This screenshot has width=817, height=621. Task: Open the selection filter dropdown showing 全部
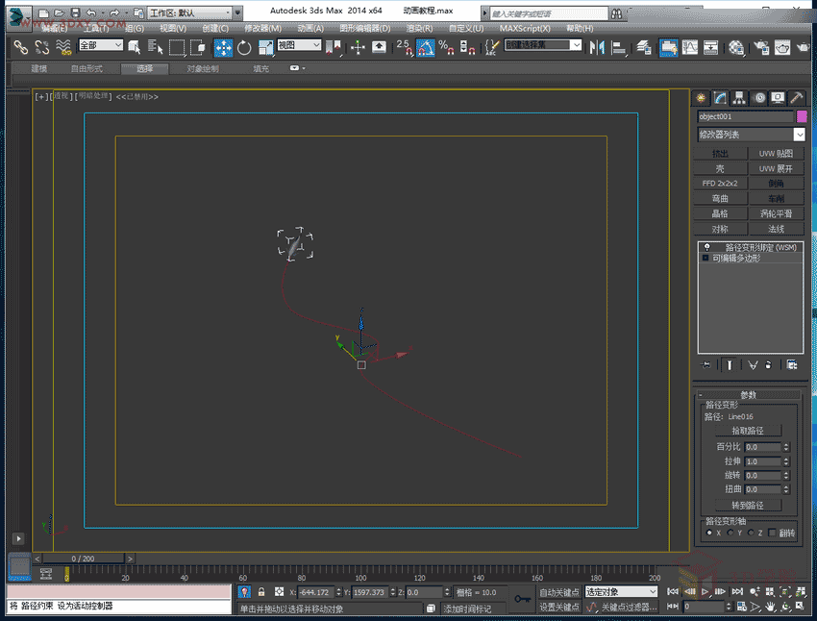point(101,45)
